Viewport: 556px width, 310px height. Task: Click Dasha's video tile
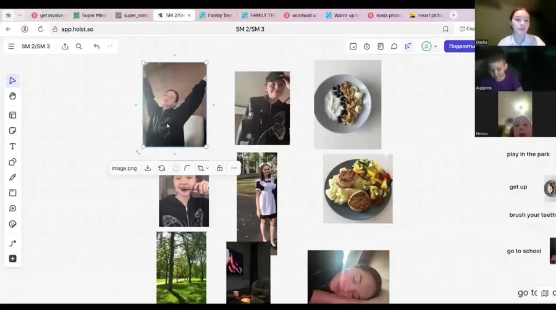pos(515,23)
